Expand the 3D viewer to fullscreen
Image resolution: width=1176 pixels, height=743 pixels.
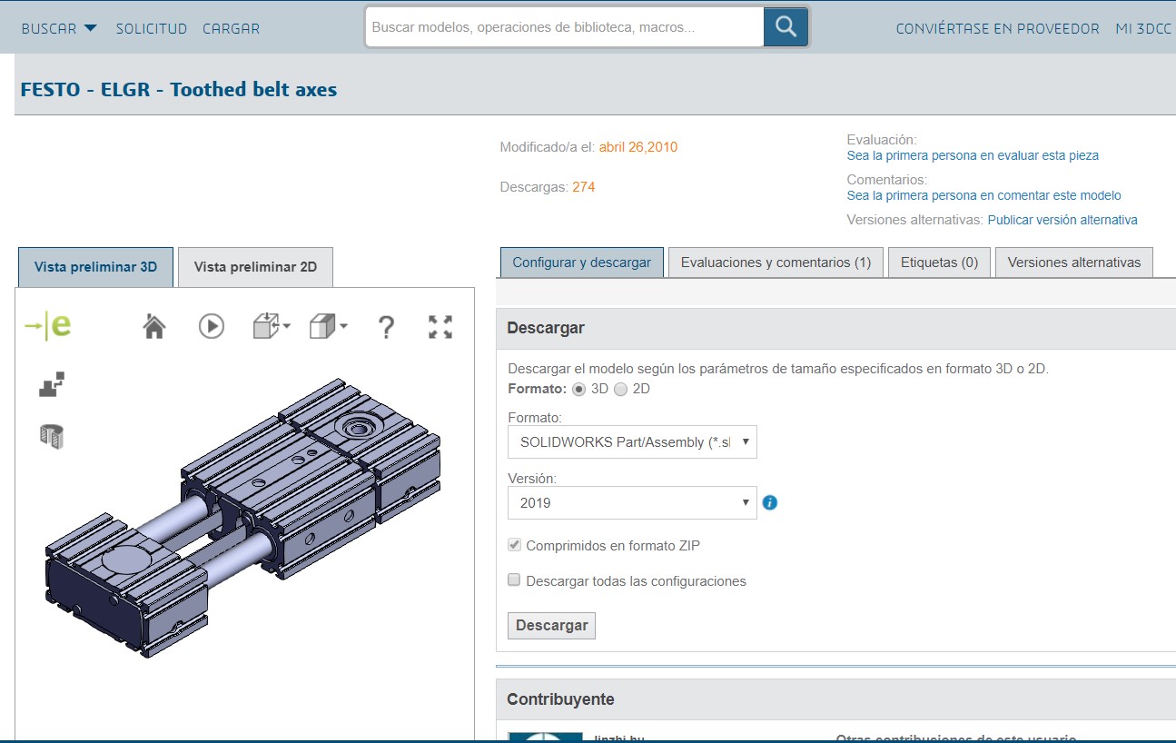(x=440, y=327)
